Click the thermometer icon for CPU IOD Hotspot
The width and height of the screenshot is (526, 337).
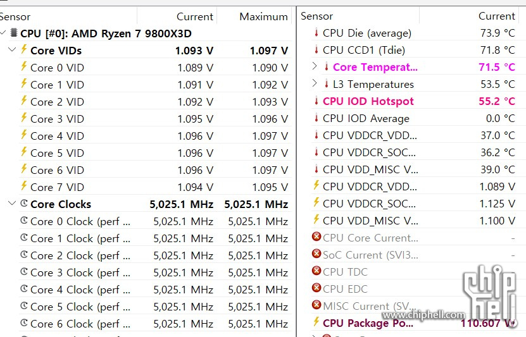(x=316, y=101)
